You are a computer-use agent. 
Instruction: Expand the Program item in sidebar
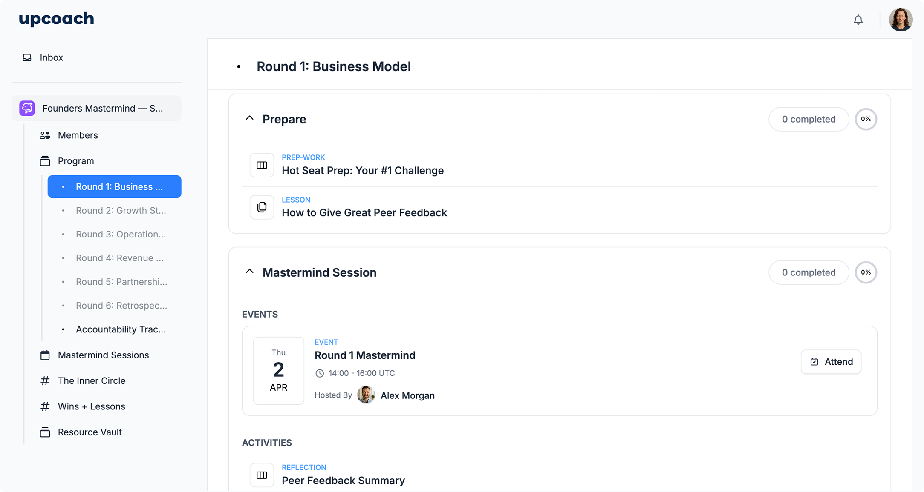click(x=76, y=161)
